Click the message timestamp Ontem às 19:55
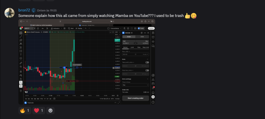The width and height of the screenshot is (265, 119). click(47, 10)
